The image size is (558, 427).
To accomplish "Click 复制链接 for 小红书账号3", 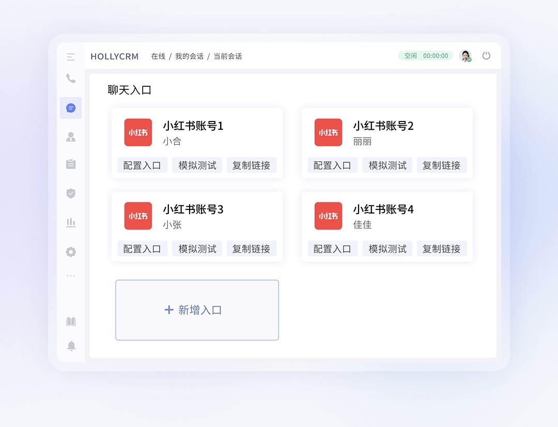I will pyautogui.click(x=251, y=249).
